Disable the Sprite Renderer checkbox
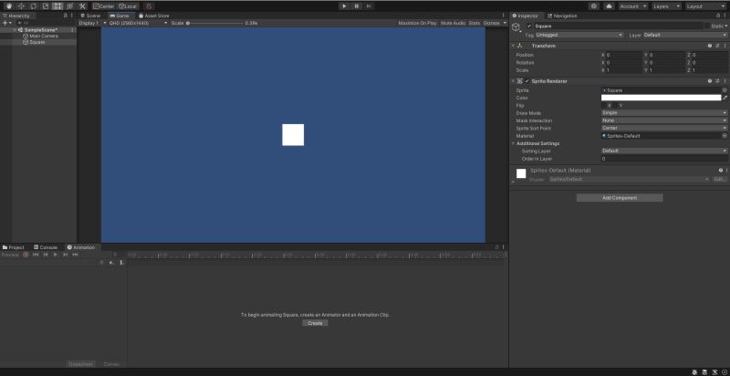 (x=527, y=81)
